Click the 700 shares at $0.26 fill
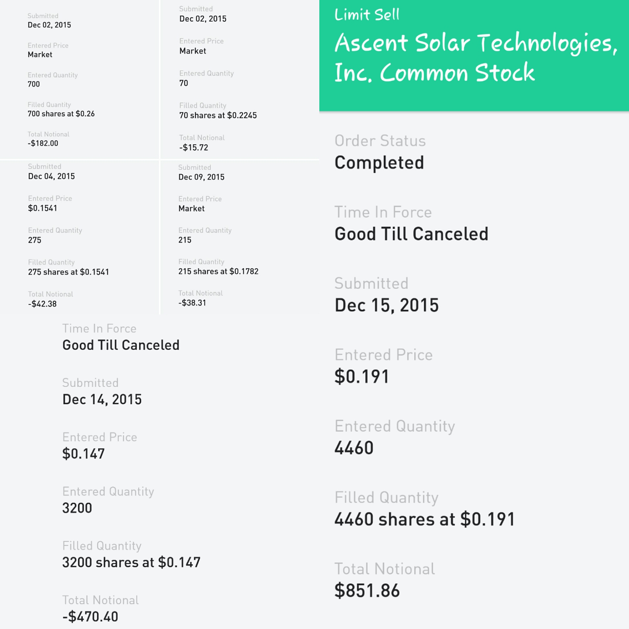This screenshot has width=629, height=629. point(61,114)
